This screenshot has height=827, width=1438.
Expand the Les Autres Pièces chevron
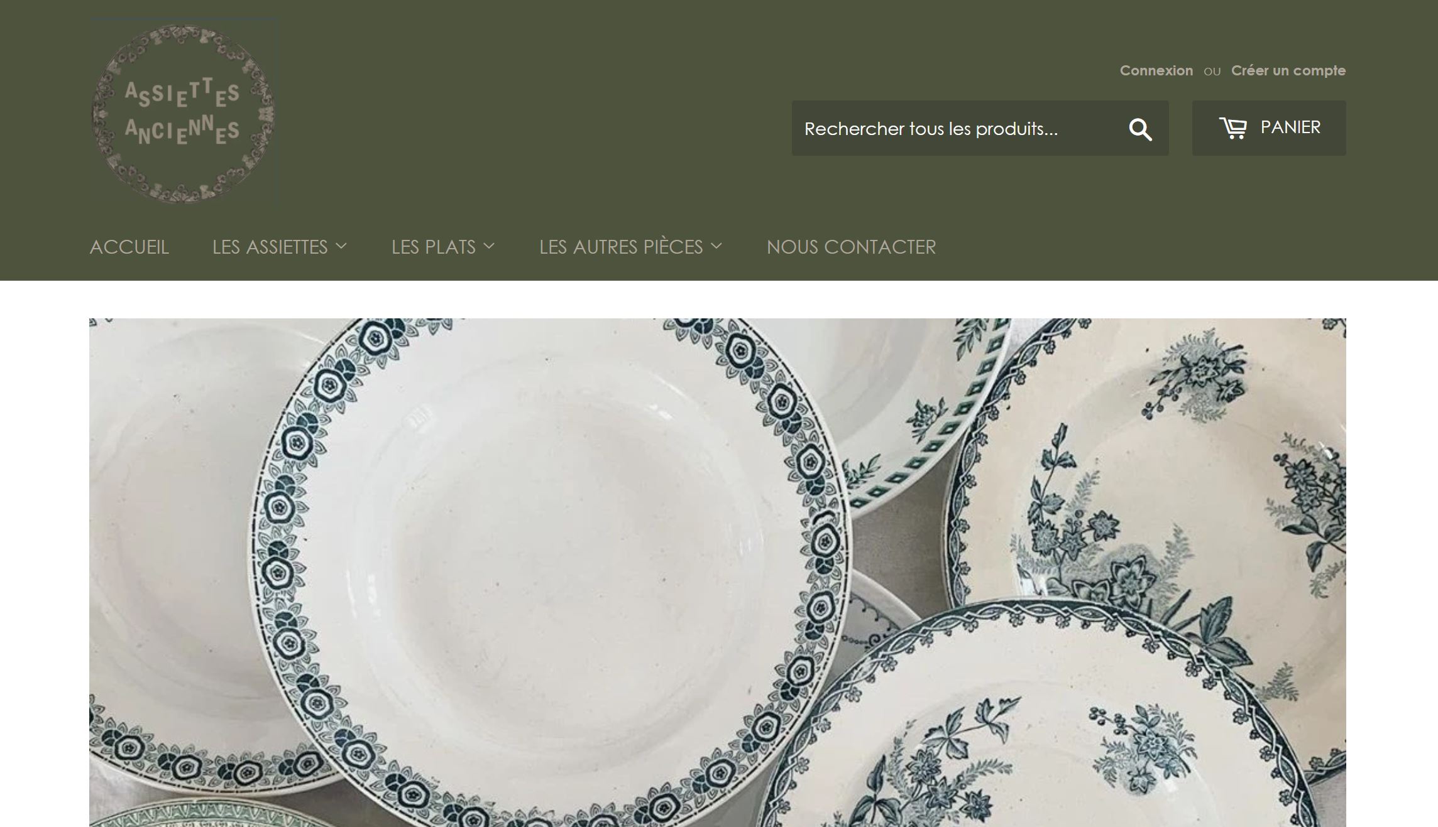coord(716,247)
